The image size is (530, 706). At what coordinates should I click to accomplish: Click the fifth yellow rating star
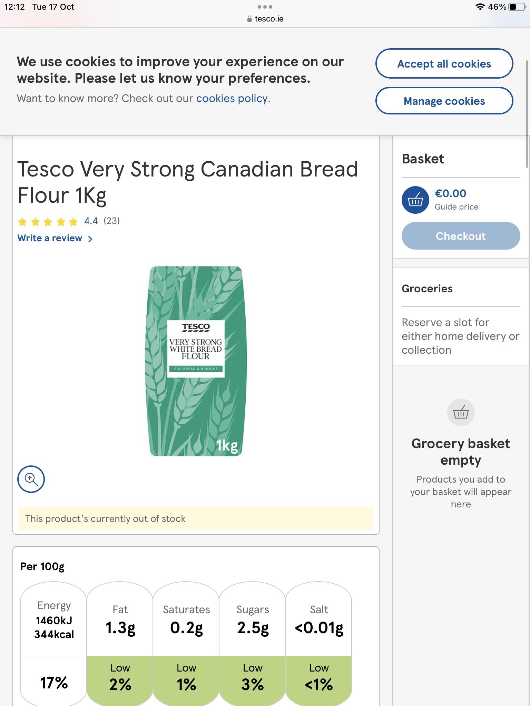pos(73,222)
